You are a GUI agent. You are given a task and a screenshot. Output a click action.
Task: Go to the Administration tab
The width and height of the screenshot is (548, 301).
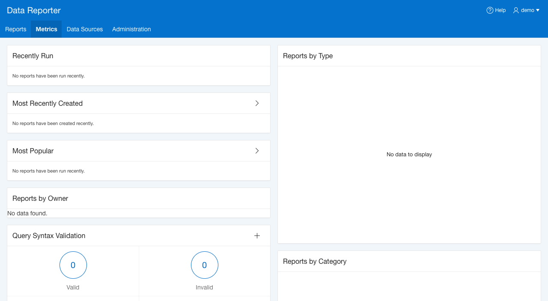131,29
